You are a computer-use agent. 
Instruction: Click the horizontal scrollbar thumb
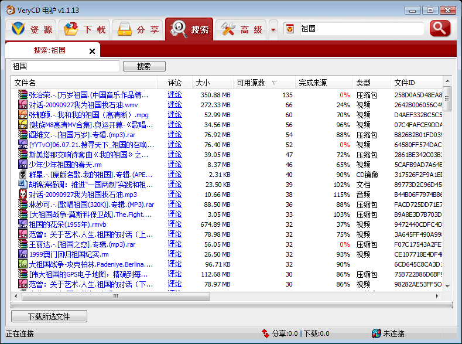pos(116,296)
